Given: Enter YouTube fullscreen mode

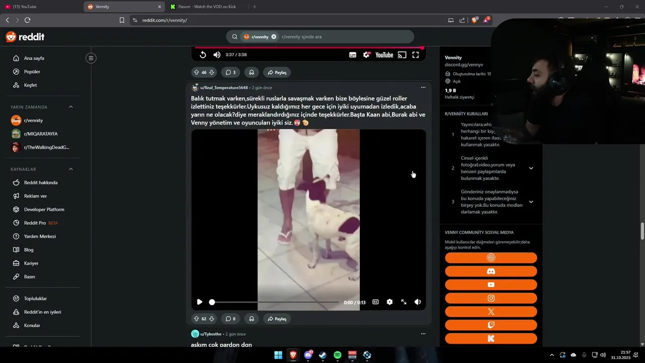Looking at the screenshot, I should (416, 54).
